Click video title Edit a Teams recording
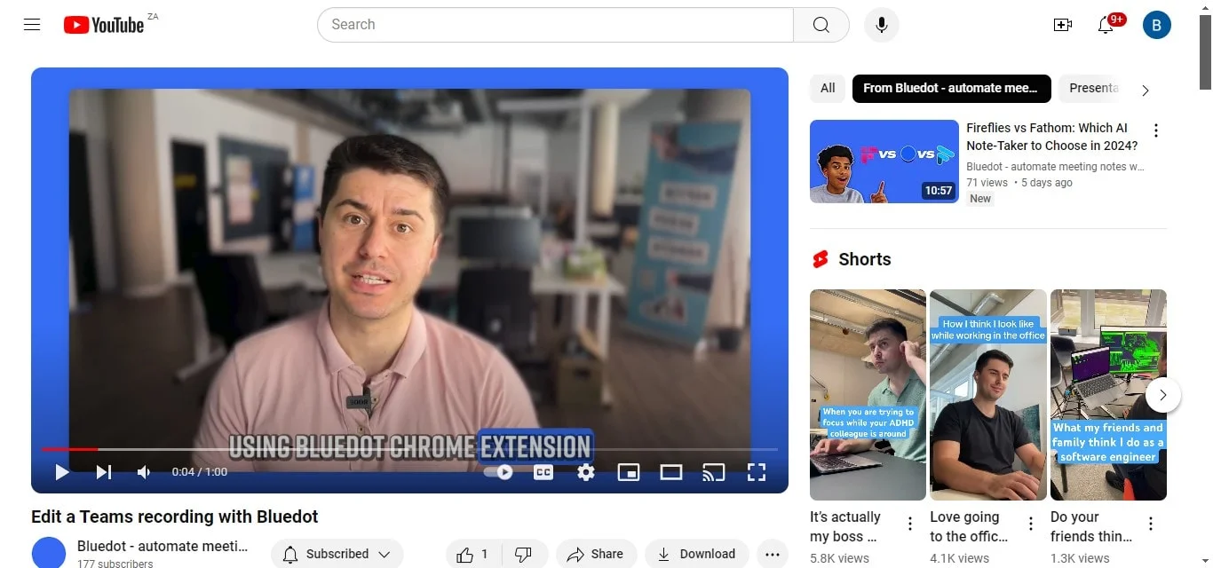Image resolution: width=1213 pixels, height=568 pixels. coord(175,517)
